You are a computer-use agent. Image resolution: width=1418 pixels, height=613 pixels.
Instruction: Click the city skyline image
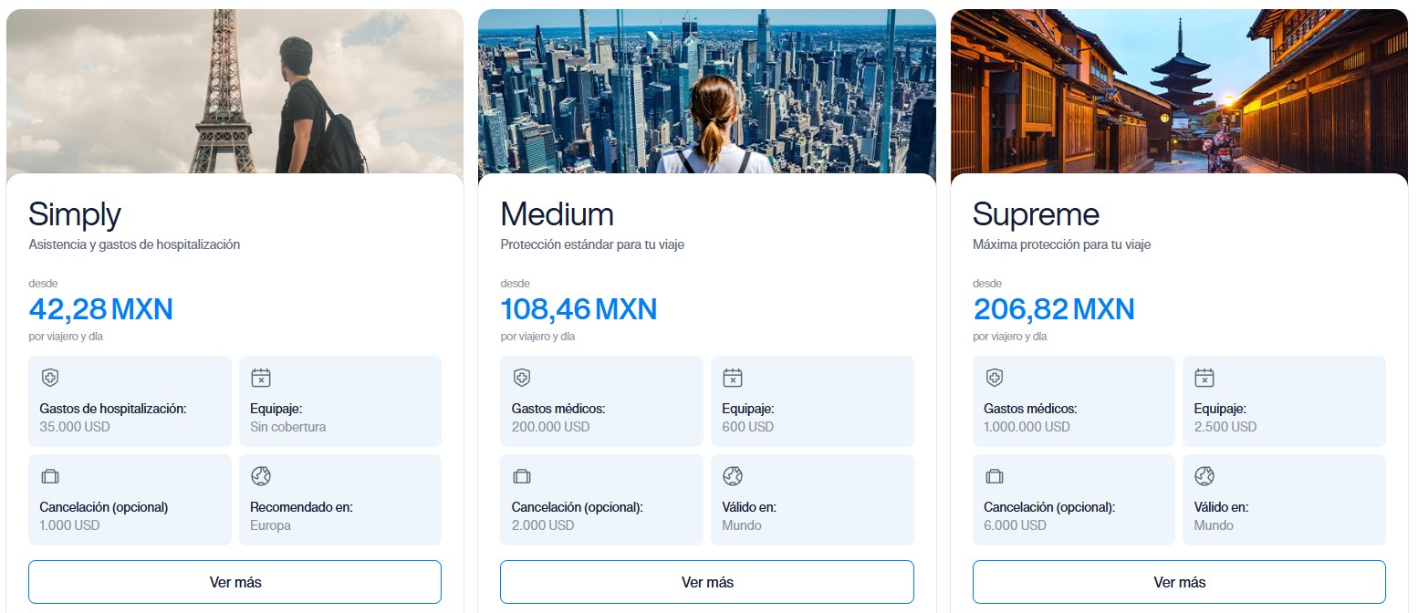click(707, 91)
